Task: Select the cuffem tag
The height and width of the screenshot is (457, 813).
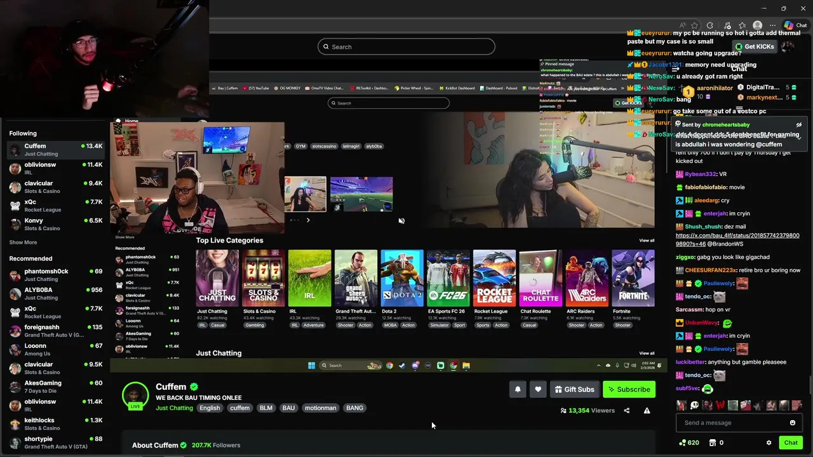Action: coord(239,408)
